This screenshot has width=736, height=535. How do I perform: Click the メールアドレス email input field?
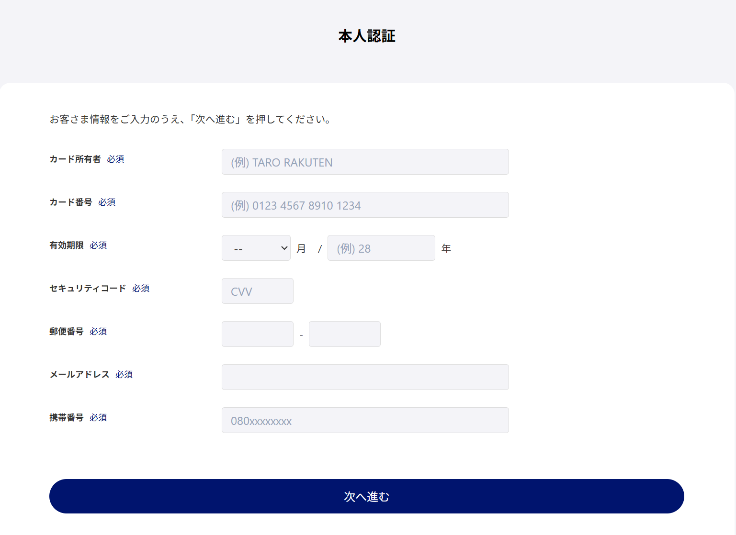pos(365,377)
